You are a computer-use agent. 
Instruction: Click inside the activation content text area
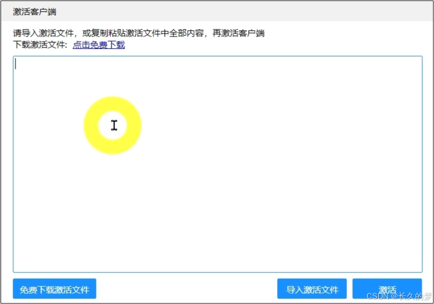click(218, 164)
